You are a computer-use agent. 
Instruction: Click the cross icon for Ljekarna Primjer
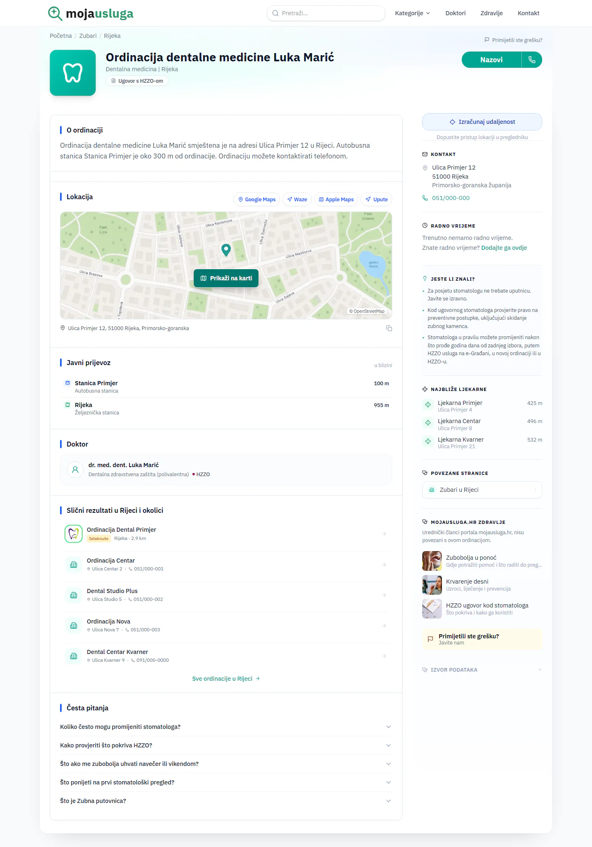pyautogui.click(x=428, y=405)
